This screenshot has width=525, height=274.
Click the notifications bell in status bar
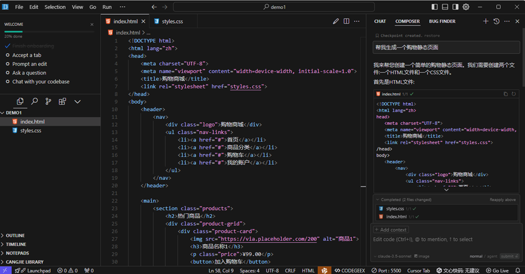coord(518,270)
